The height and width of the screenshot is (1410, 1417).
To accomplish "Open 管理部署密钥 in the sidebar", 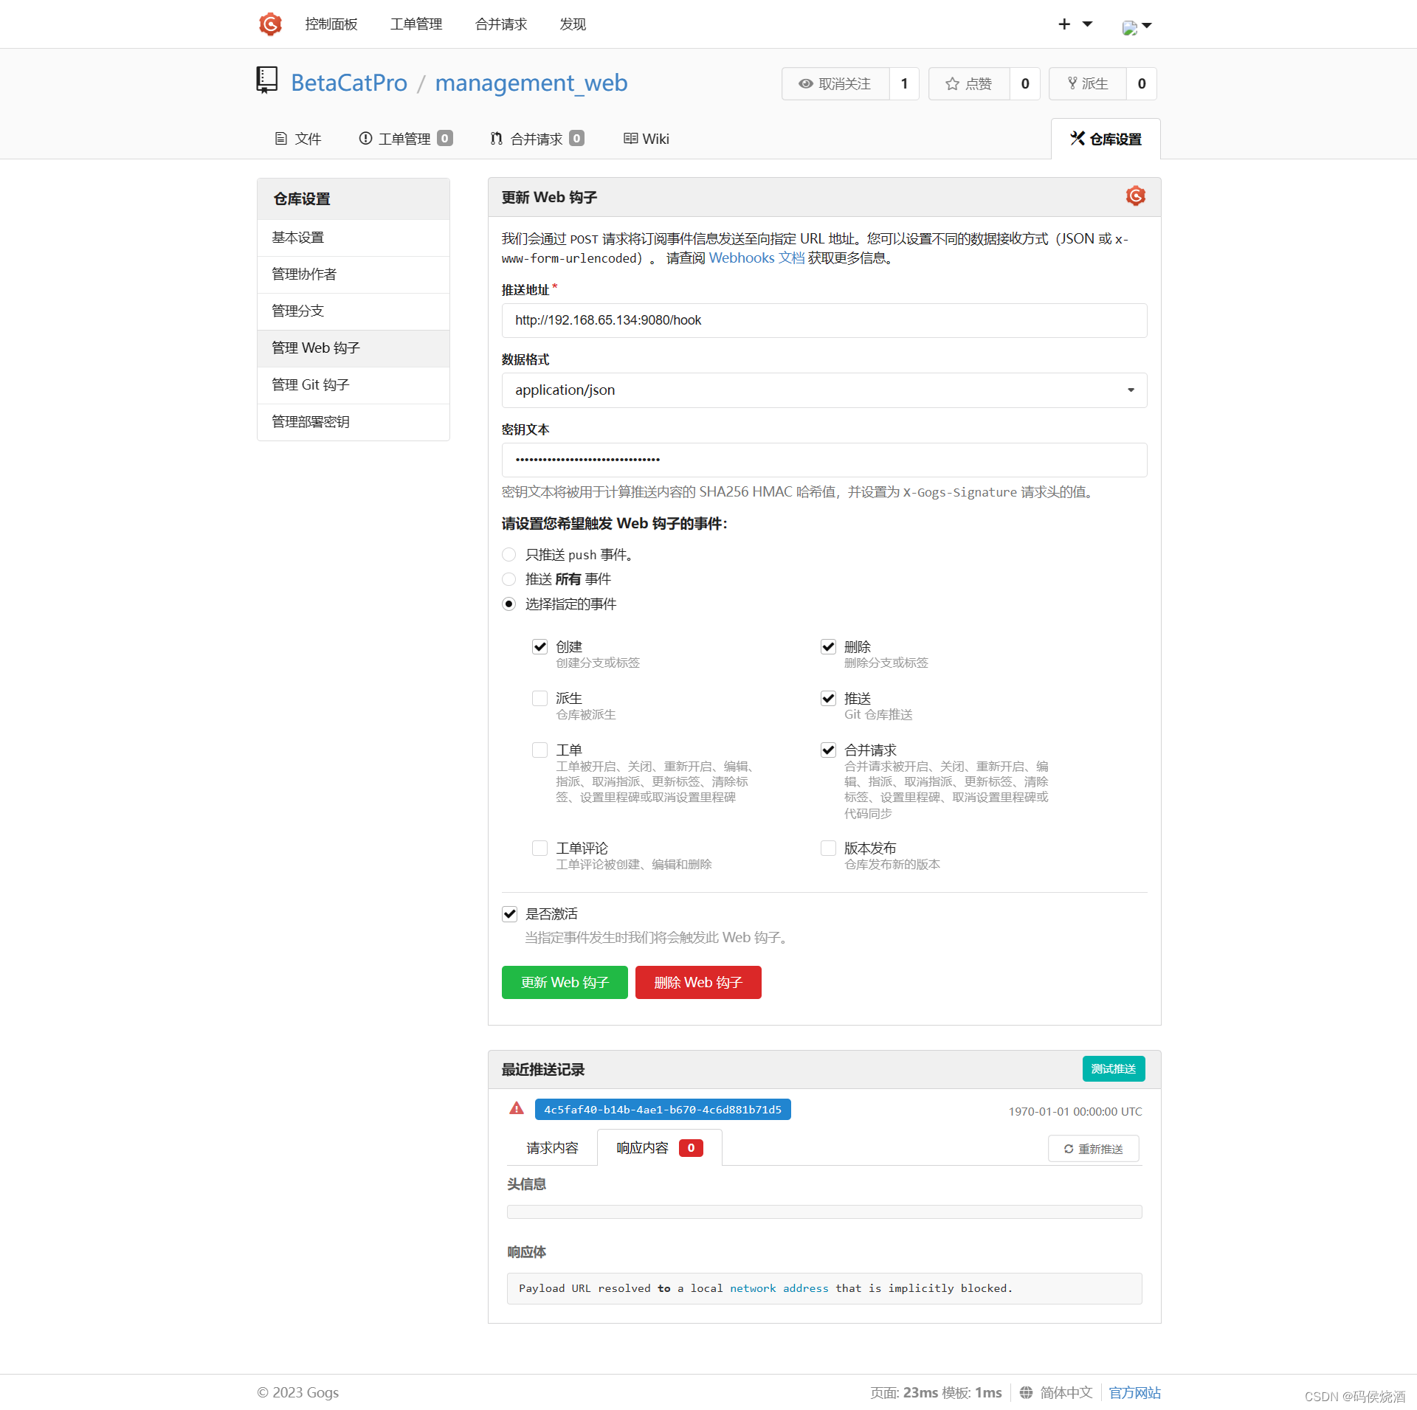I will pos(354,422).
